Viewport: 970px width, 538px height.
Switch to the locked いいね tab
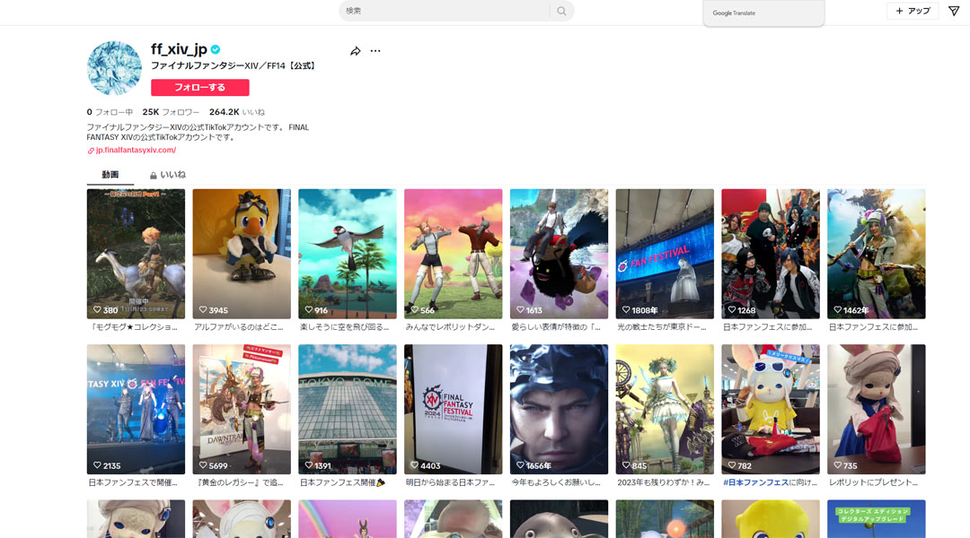coord(167,175)
